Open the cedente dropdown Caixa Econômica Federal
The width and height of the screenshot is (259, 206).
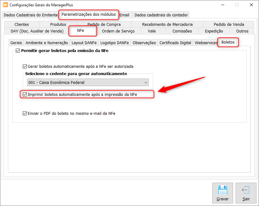point(88,82)
